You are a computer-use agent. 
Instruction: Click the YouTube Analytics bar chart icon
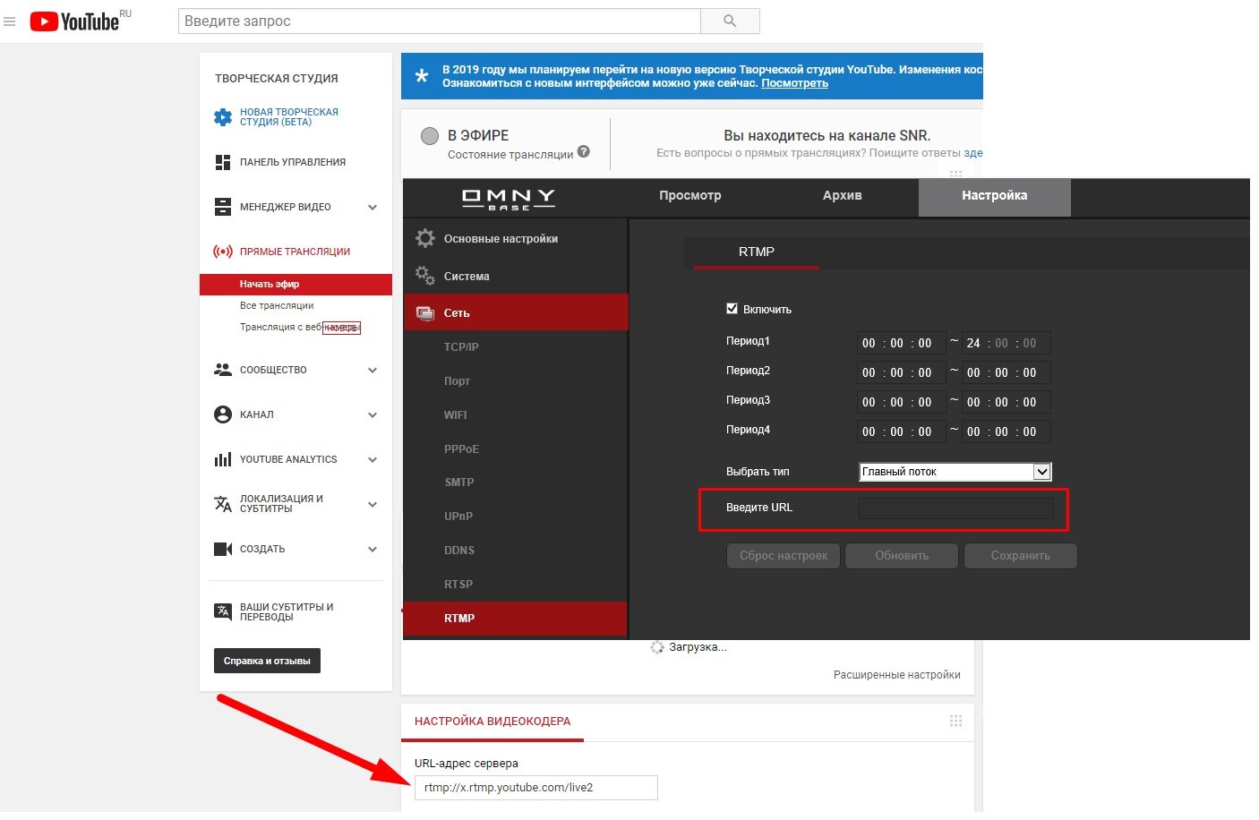[x=223, y=459]
